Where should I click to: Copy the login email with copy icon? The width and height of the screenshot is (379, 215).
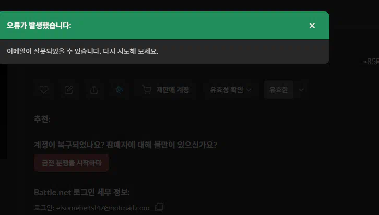point(159,207)
